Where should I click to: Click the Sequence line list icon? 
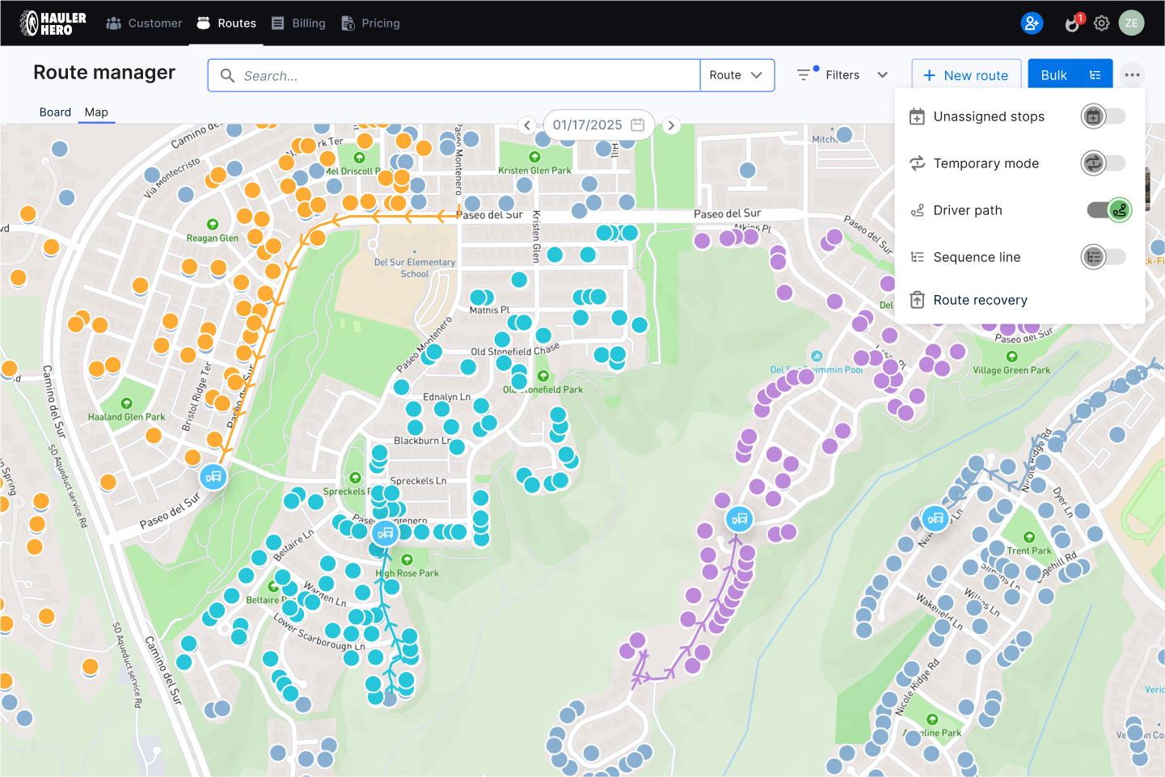click(917, 257)
